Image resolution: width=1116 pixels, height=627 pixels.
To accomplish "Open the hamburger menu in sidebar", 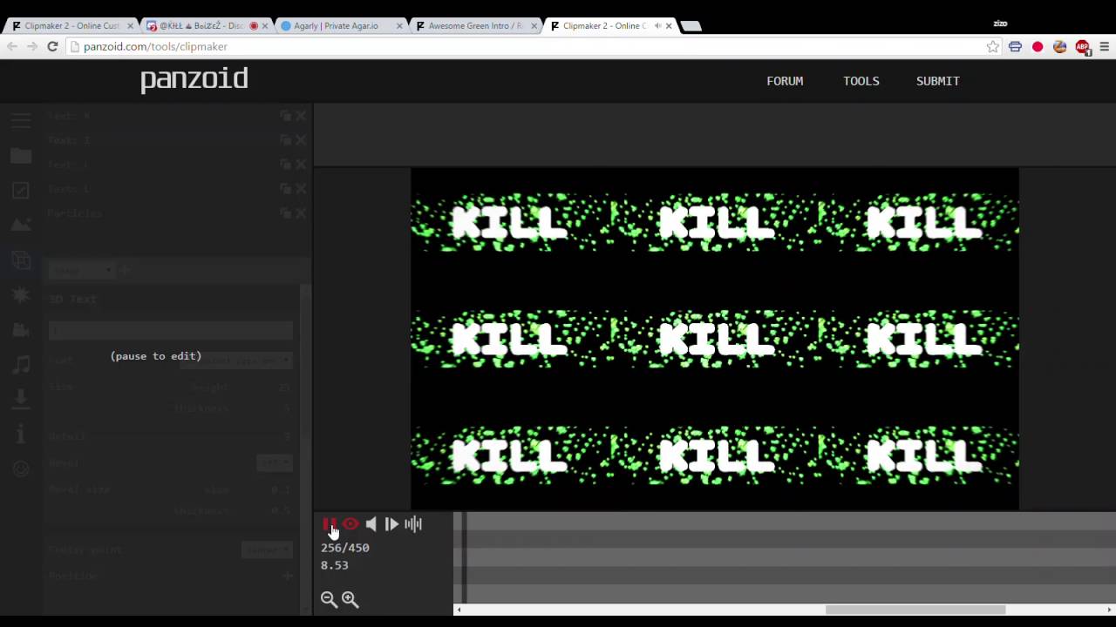I will tap(21, 121).
